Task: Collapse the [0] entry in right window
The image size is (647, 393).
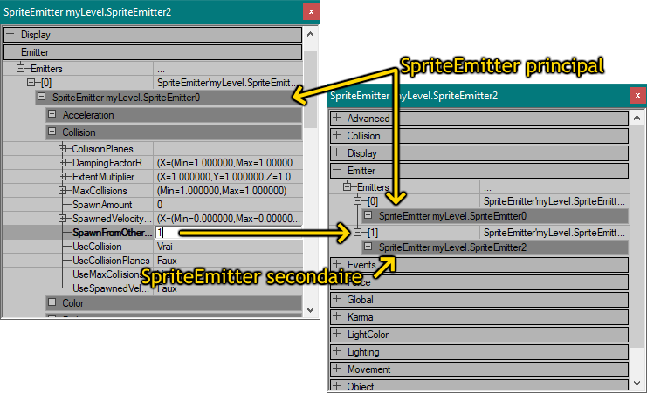Action: pos(357,201)
